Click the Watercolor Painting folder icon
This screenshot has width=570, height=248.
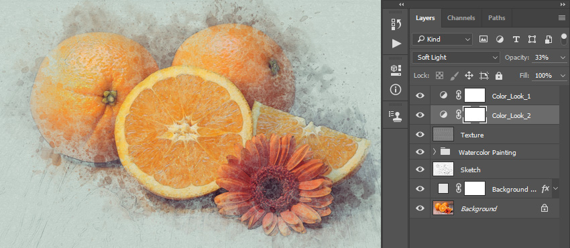click(445, 151)
